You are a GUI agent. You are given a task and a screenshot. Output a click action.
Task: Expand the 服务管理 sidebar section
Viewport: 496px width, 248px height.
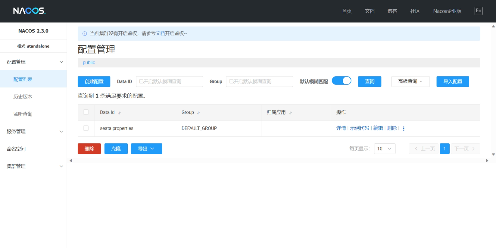coord(33,131)
